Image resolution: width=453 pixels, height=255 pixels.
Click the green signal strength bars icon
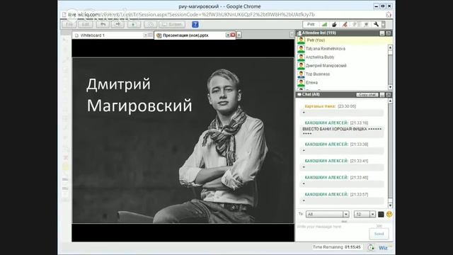coord(324,25)
